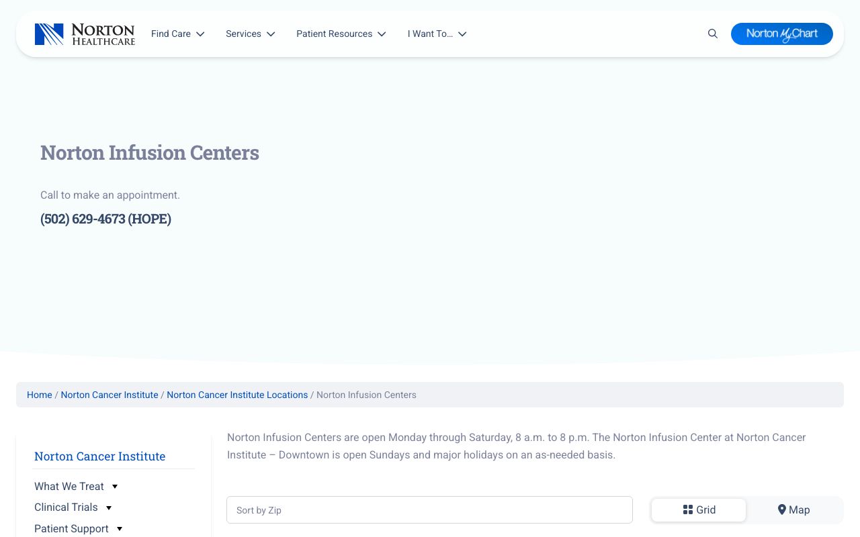The image size is (860, 537).
Task: Click the Norton Healthcare logo
Action: [x=85, y=34]
